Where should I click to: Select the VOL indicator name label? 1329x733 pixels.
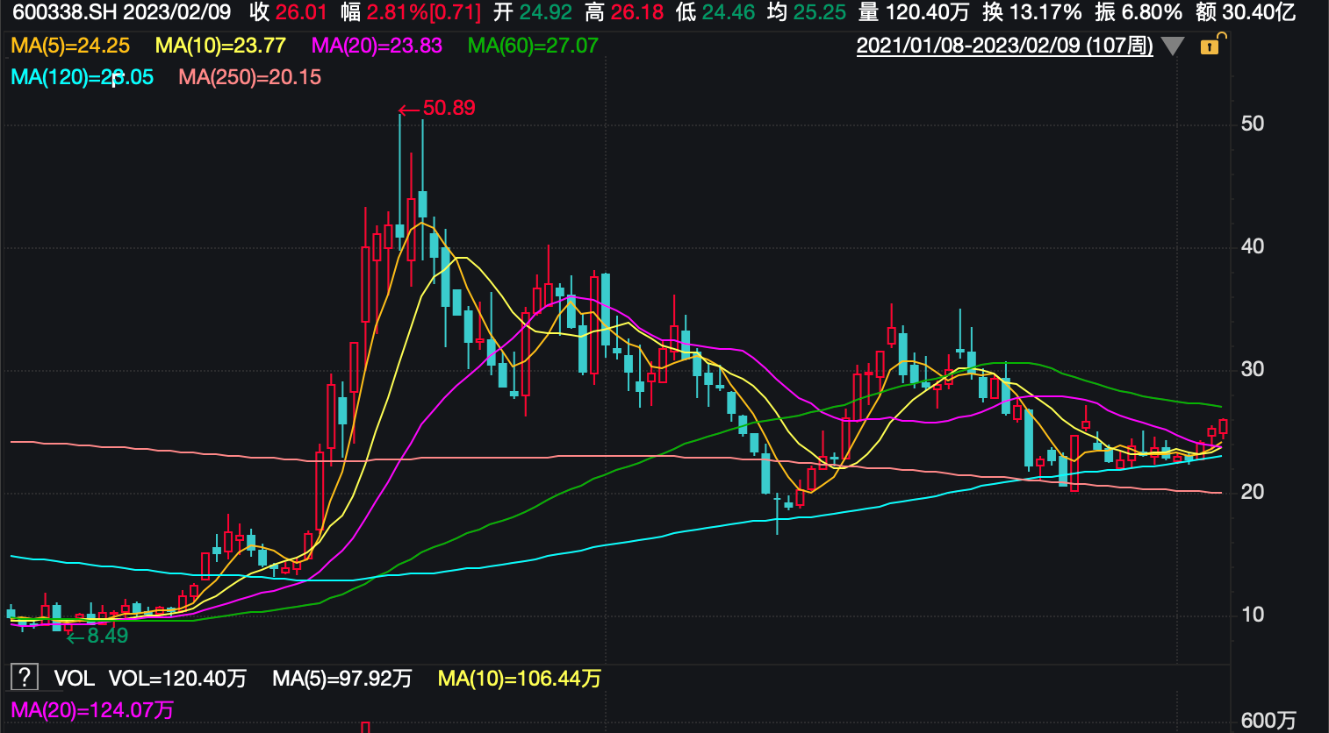[74, 679]
